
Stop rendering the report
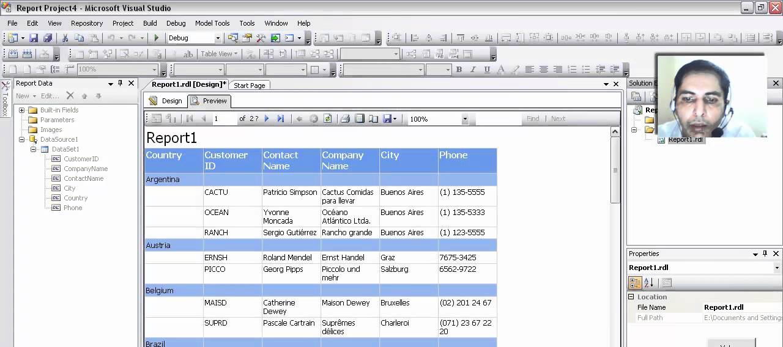[314, 119]
